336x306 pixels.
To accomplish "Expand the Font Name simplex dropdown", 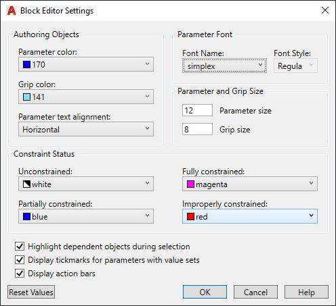I will (224, 66).
